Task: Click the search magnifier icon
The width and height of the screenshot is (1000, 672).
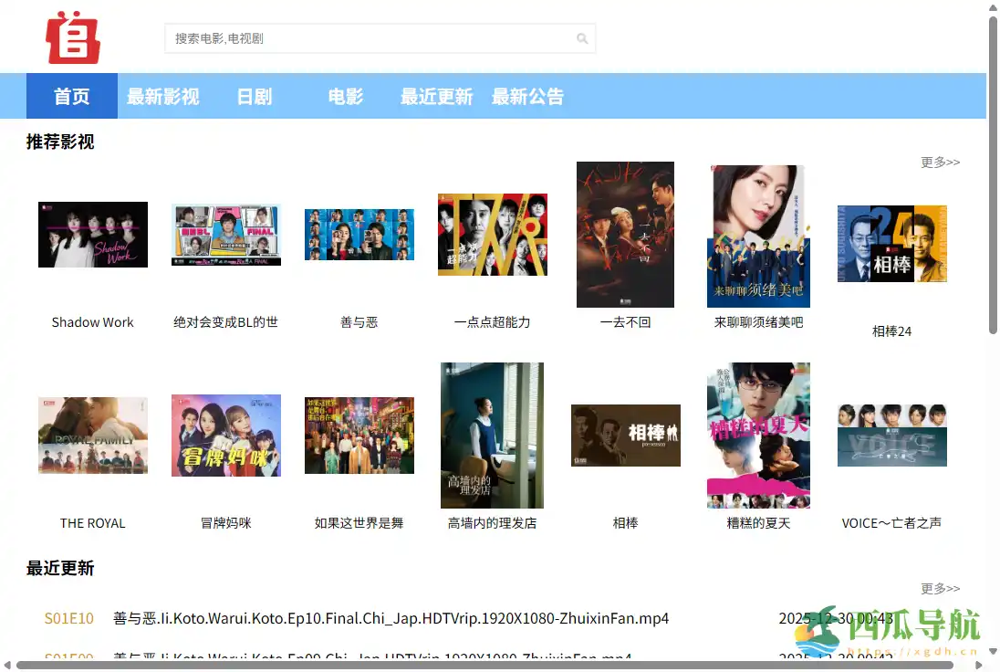Action: click(582, 38)
